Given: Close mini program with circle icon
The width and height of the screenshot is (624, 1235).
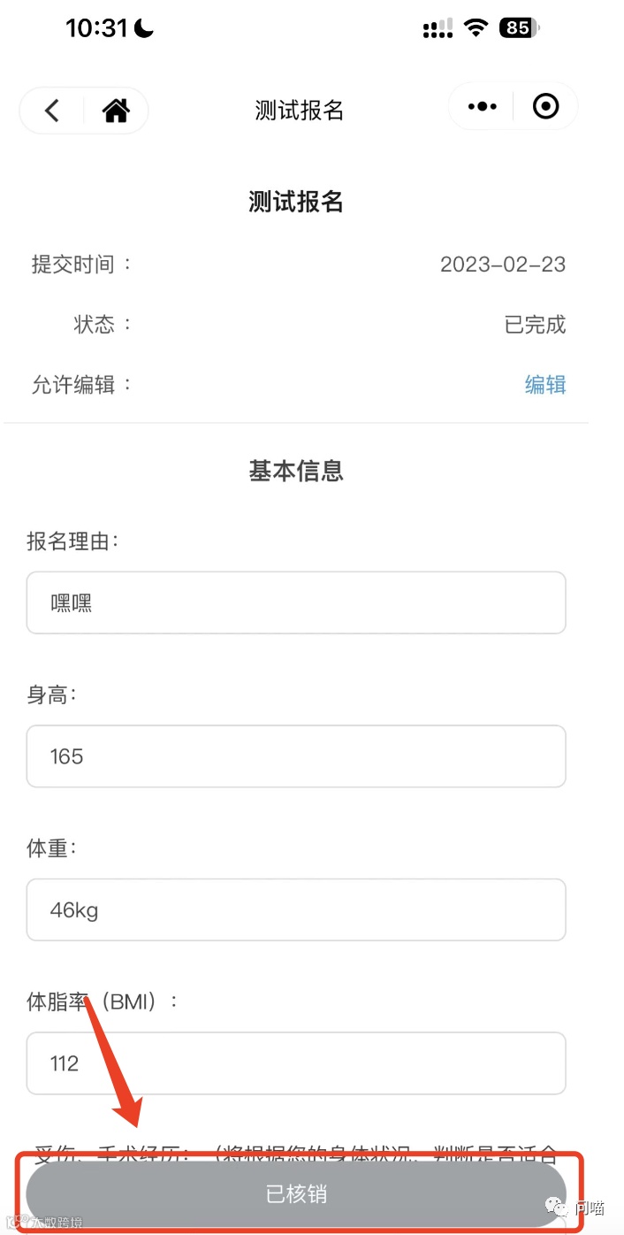Looking at the screenshot, I should pos(546,107).
